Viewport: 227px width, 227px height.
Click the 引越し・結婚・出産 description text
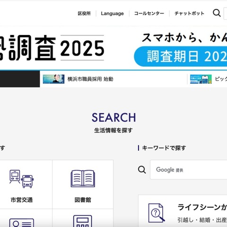202,220
